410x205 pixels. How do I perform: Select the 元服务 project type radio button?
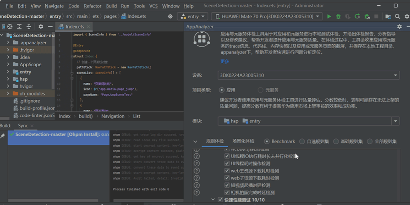(x=260, y=90)
